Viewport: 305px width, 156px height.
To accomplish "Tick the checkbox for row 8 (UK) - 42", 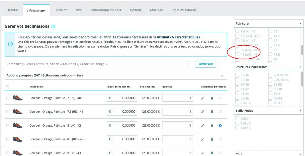I will [8, 126].
